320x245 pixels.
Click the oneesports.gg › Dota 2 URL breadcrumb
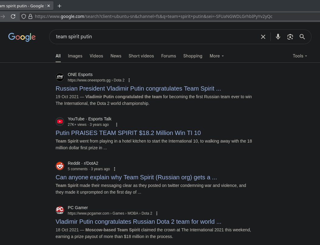coord(96,80)
